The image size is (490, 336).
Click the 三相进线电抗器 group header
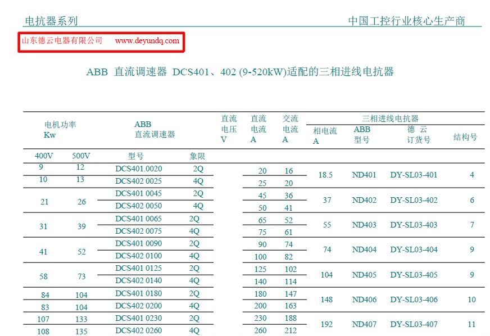390,119
